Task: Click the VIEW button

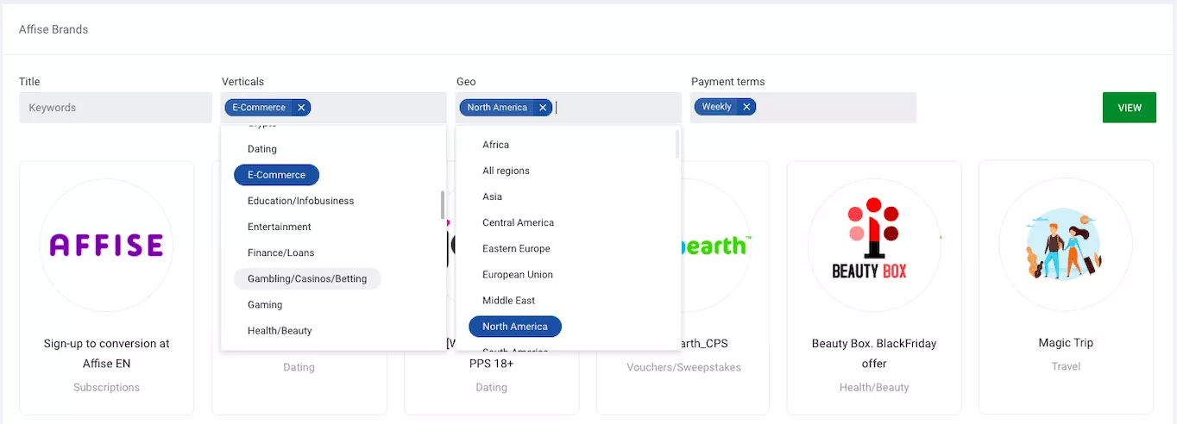Action: (1129, 108)
